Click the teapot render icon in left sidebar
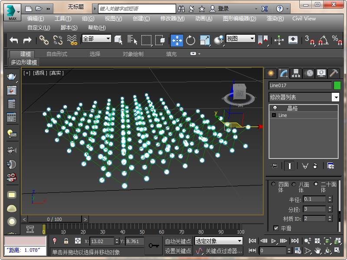Viewport: 347px width, 260px height. coord(12,77)
